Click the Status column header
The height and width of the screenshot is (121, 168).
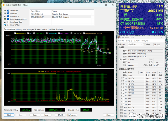click(x=71, y=11)
